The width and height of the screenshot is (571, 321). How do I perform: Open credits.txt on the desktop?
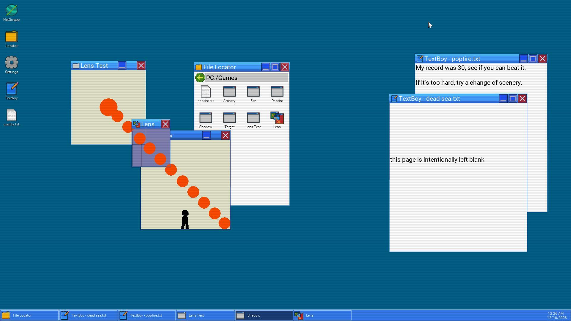(11, 118)
